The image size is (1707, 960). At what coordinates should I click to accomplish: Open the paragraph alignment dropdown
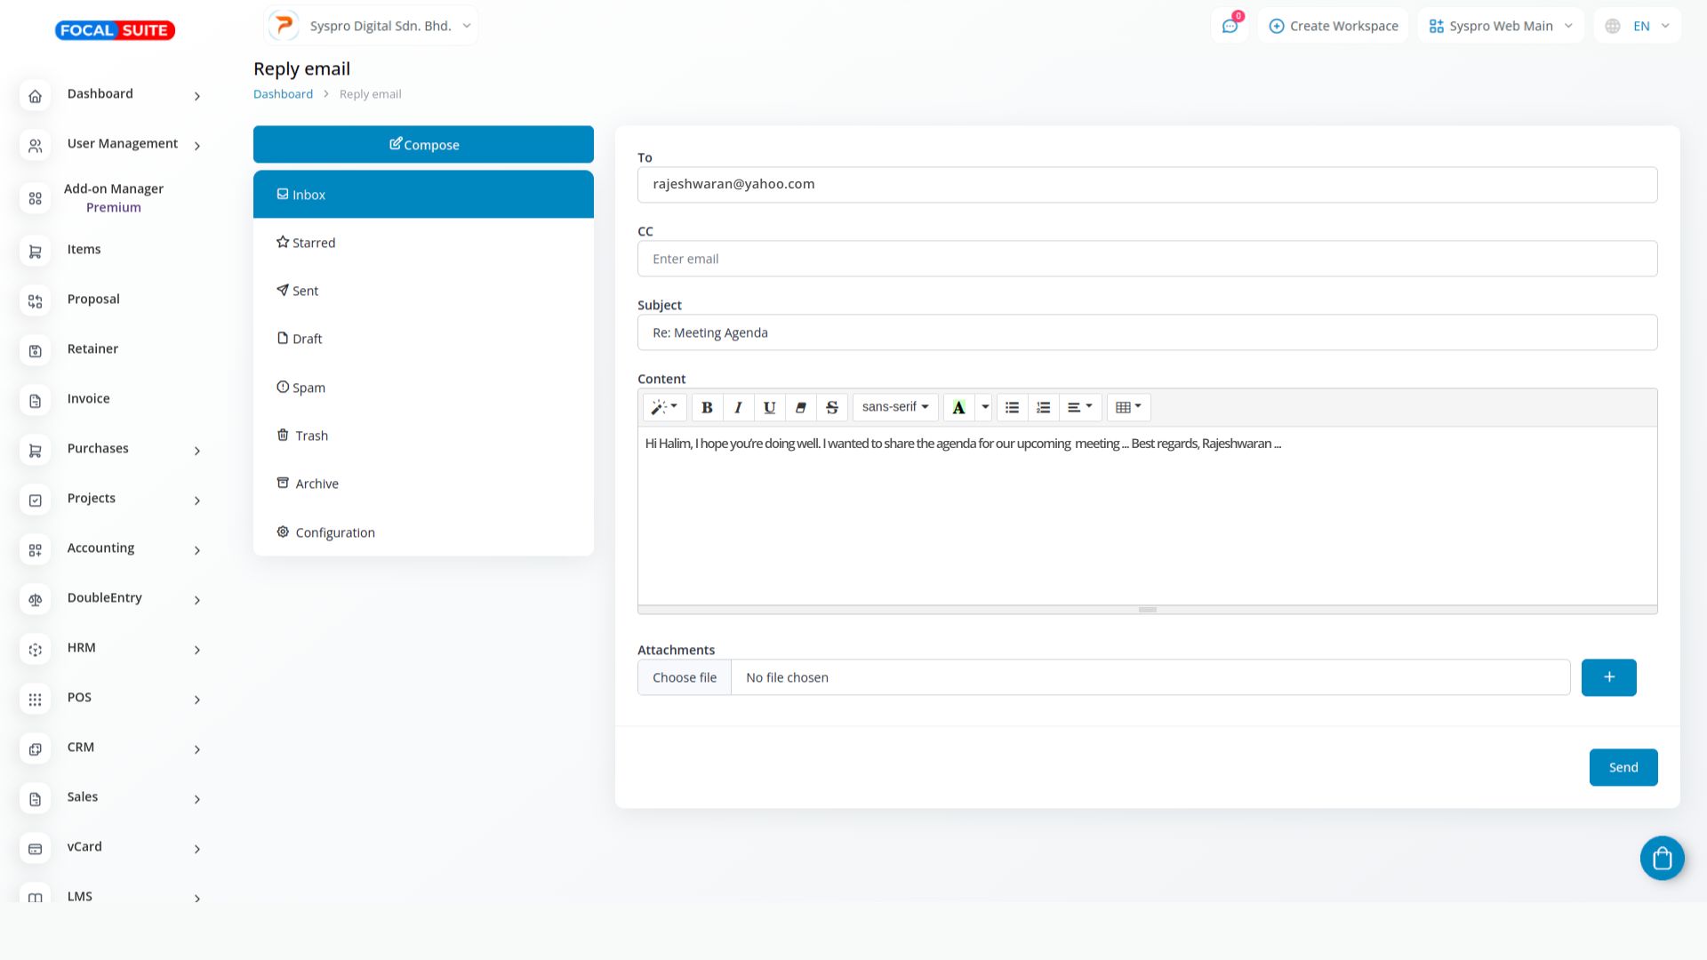tap(1079, 407)
